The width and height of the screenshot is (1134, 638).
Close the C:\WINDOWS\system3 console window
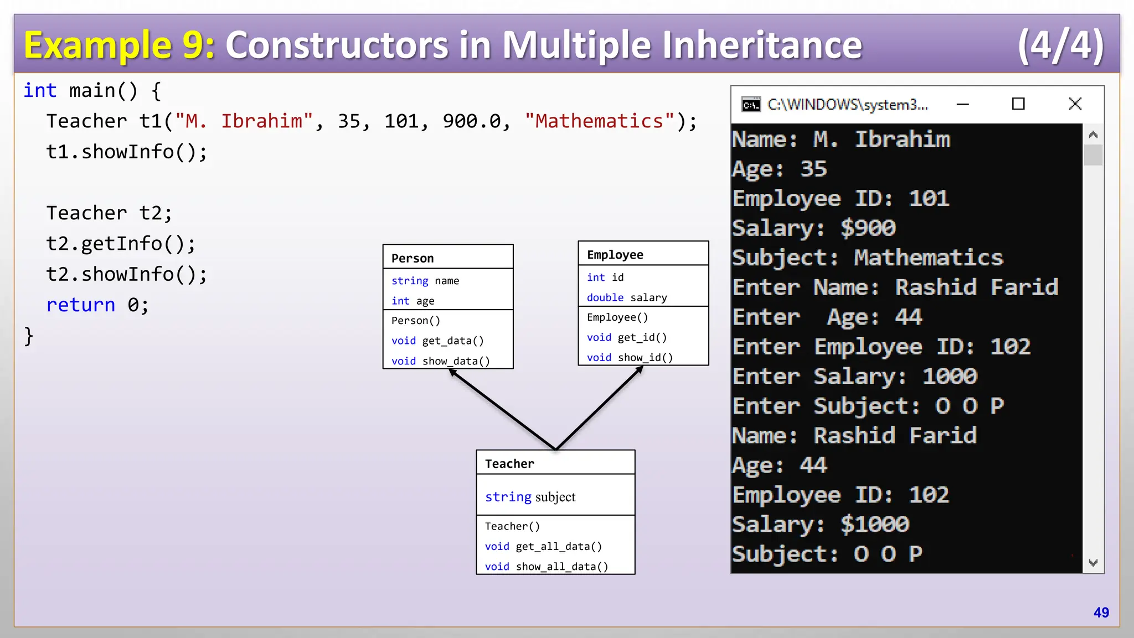click(1075, 104)
